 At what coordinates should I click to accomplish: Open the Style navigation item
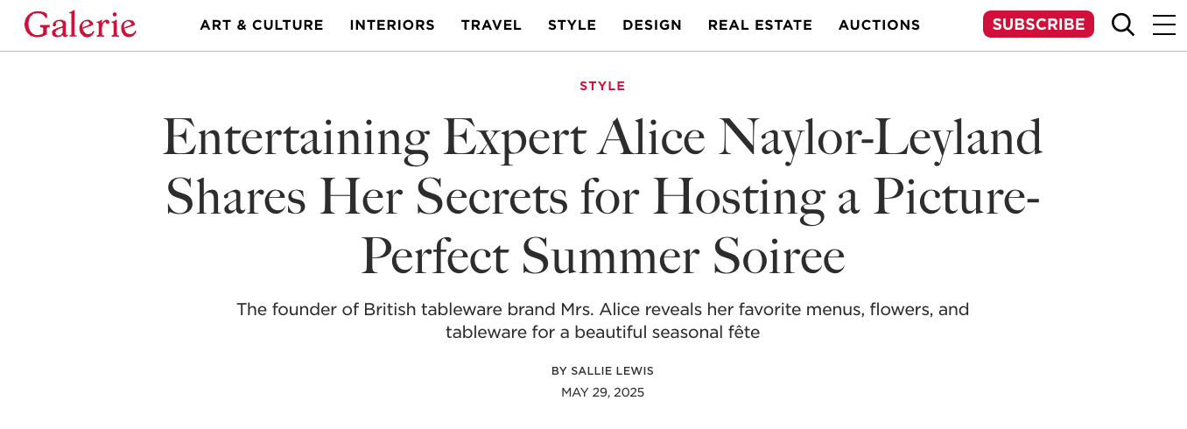click(x=572, y=25)
